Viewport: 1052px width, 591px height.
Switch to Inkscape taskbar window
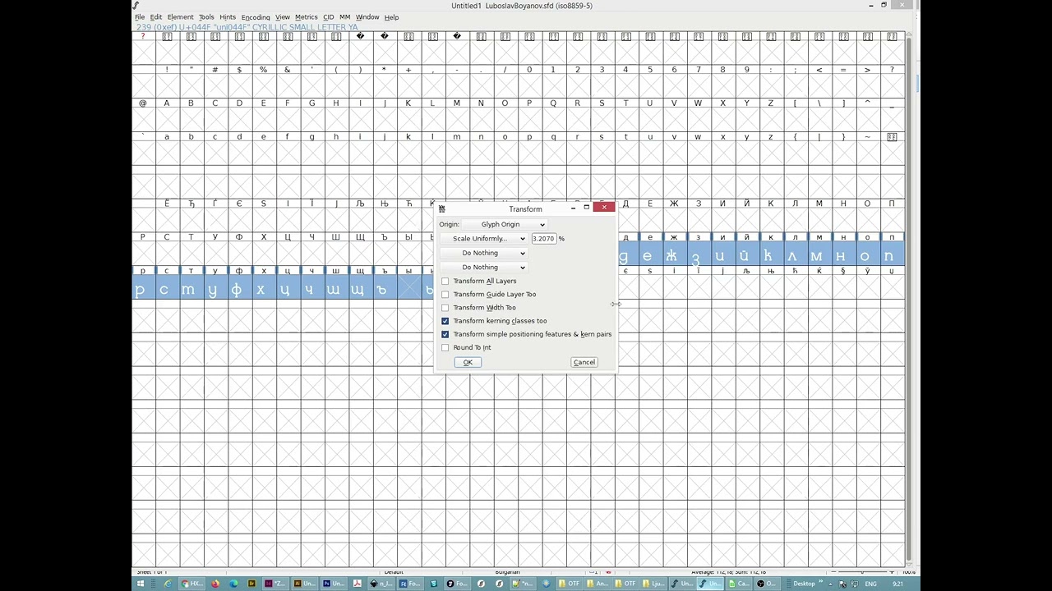pos(381,584)
